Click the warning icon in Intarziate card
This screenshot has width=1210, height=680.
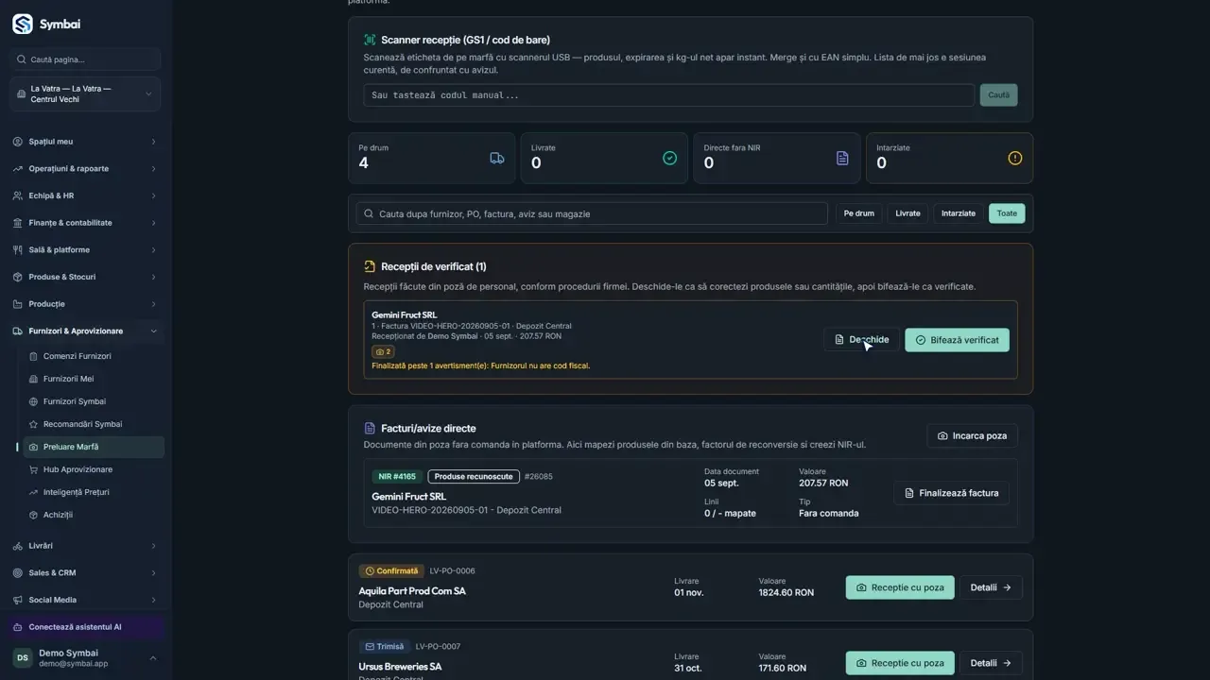1014,158
